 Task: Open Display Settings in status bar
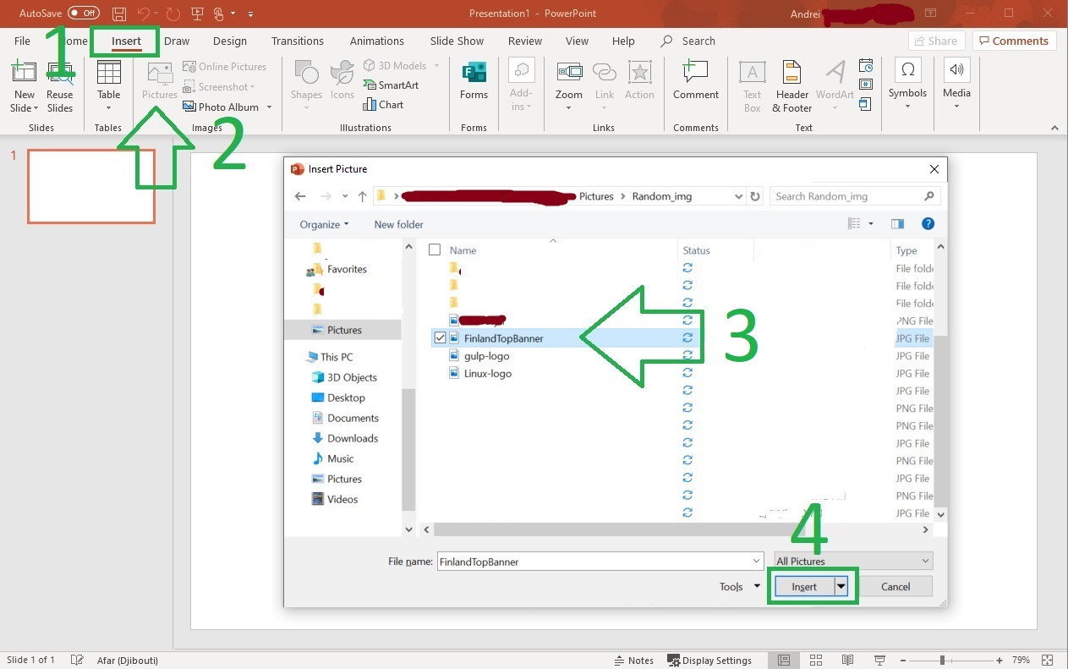(x=709, y=660)
